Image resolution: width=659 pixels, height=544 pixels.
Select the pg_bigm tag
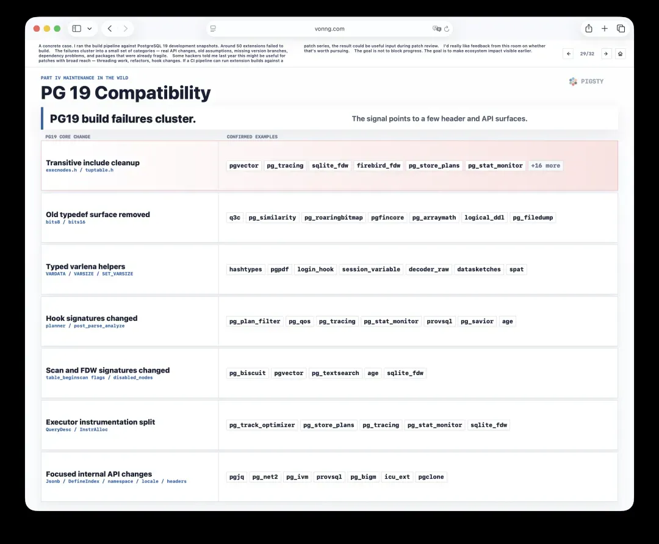pos(363,477)
